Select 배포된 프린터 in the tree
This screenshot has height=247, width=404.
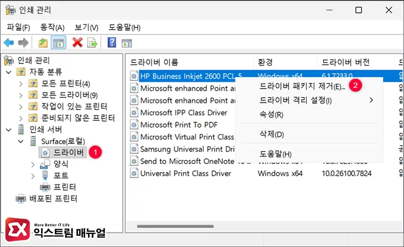53,198
